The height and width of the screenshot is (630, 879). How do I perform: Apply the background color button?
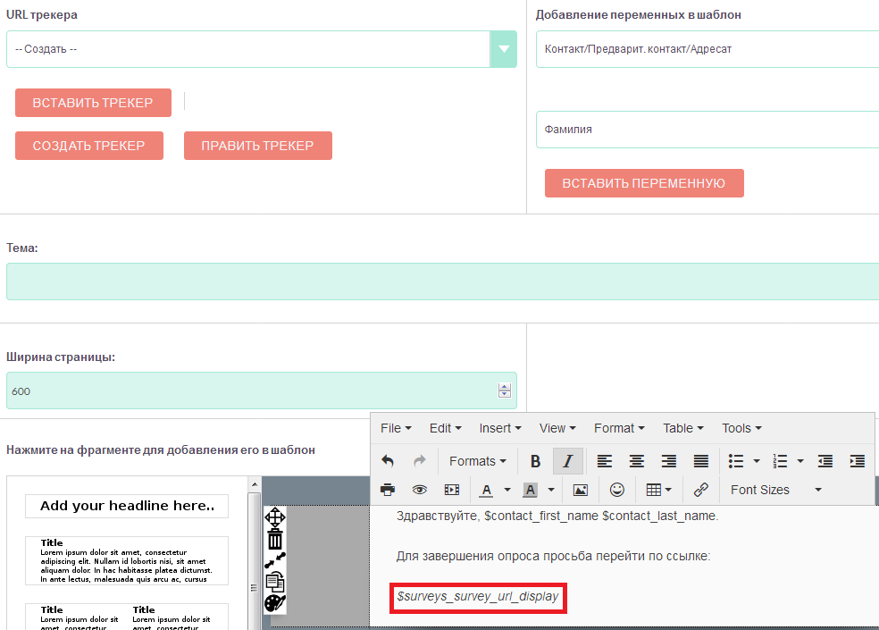click(x=531, y=490)
